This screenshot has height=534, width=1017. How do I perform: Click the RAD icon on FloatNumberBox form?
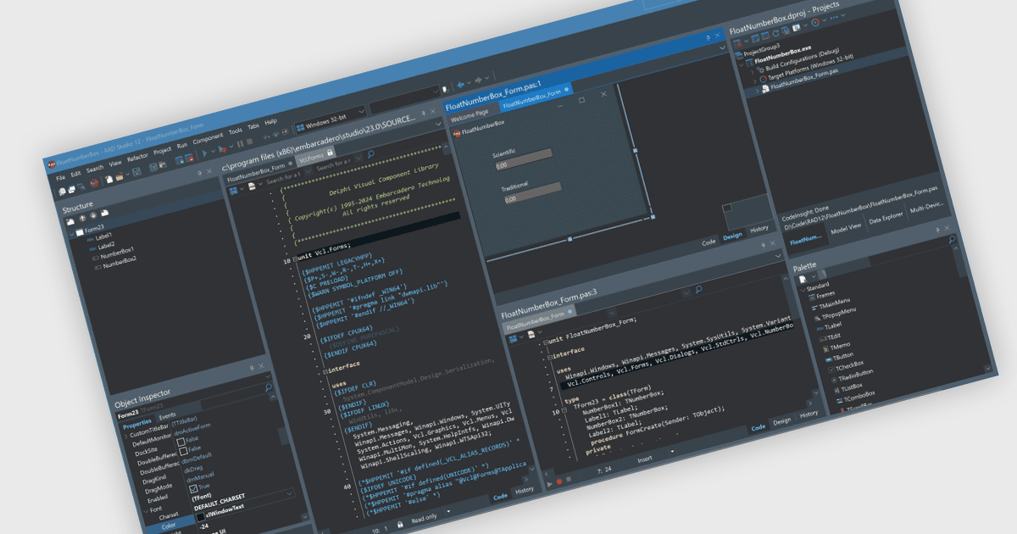[x=456, y=134]
